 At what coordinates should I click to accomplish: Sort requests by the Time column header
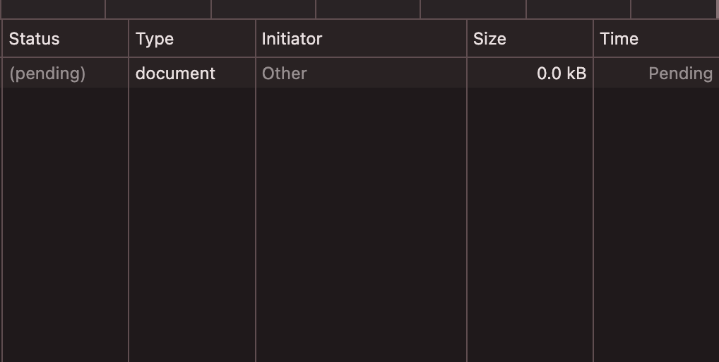(x=656, y=39)
